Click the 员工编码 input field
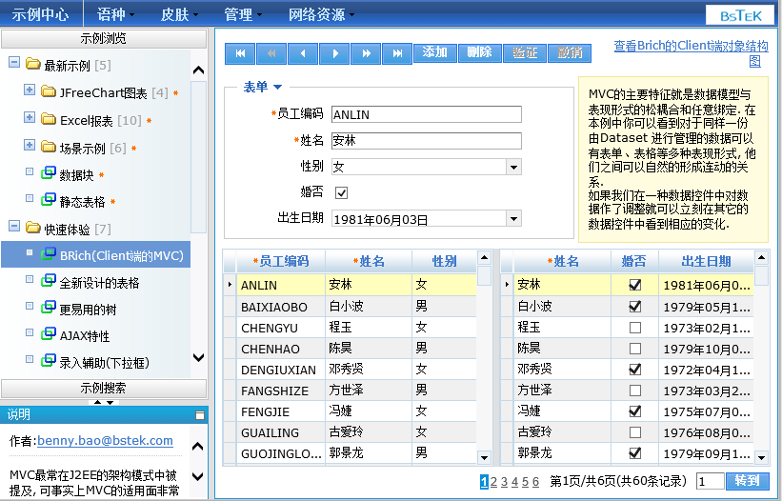Image resolution: width=782 pixels, height=501 pixels. [426, 114]
